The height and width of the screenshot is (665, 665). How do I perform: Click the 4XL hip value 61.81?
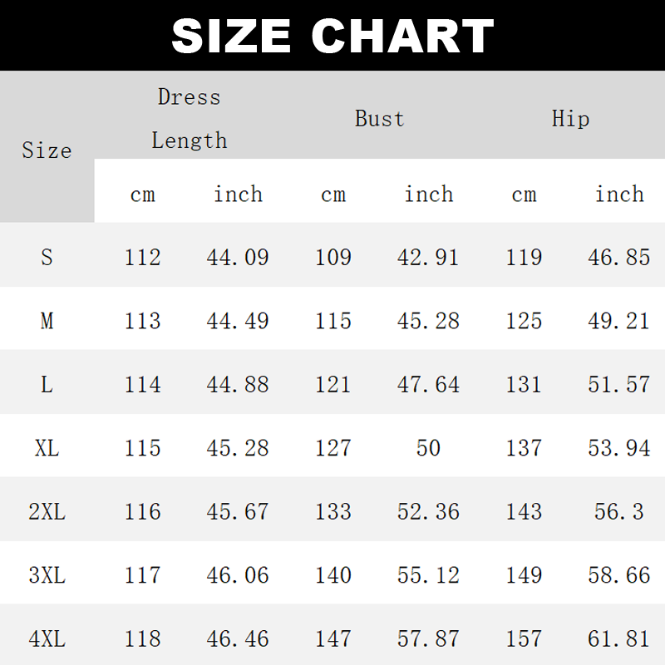pos(619,638)
